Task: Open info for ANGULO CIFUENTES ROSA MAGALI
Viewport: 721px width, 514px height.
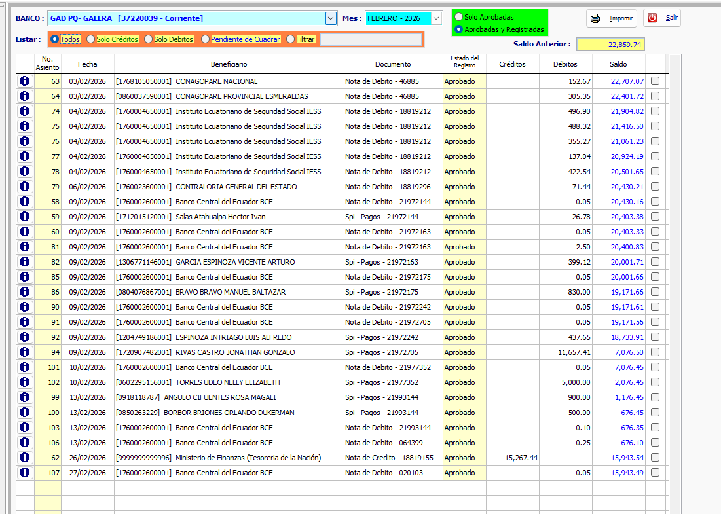Action: tap(25, 397)
